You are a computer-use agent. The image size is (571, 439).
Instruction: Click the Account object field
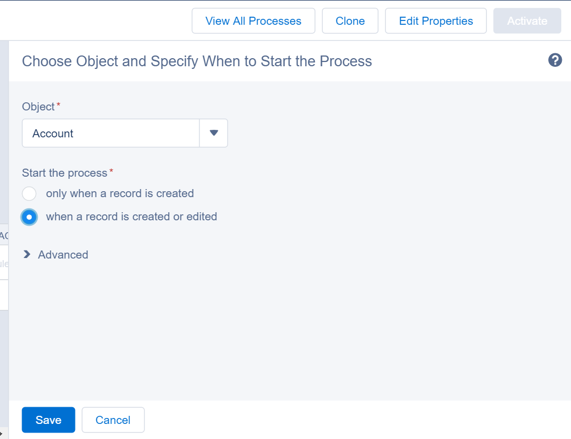[x=111, y=133]
